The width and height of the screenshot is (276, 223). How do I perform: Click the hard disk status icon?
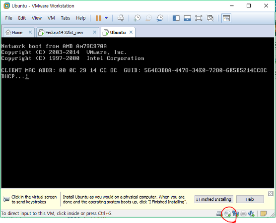coord(219,214)
